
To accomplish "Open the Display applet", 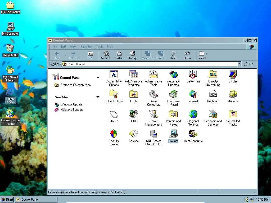I will pyautogui.click(x=233, y=76).
